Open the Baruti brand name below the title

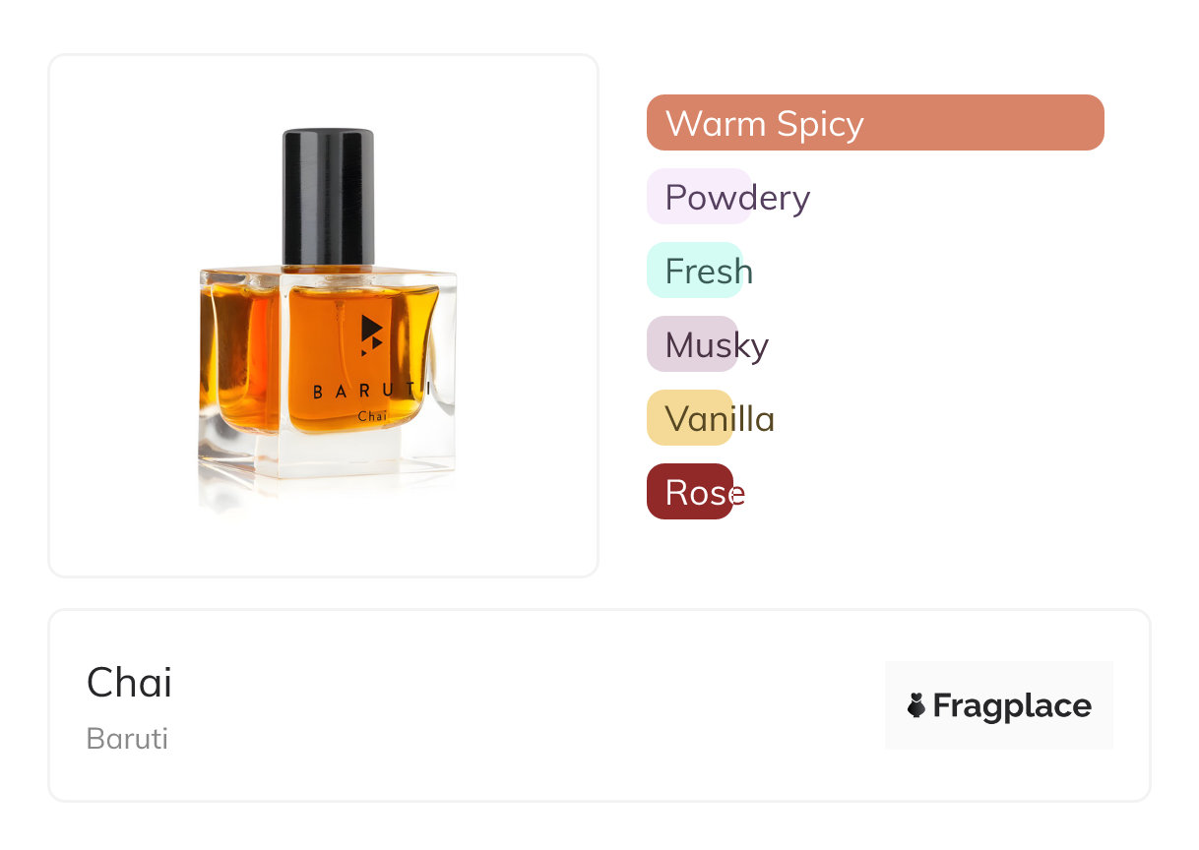[x=127, y=739]
